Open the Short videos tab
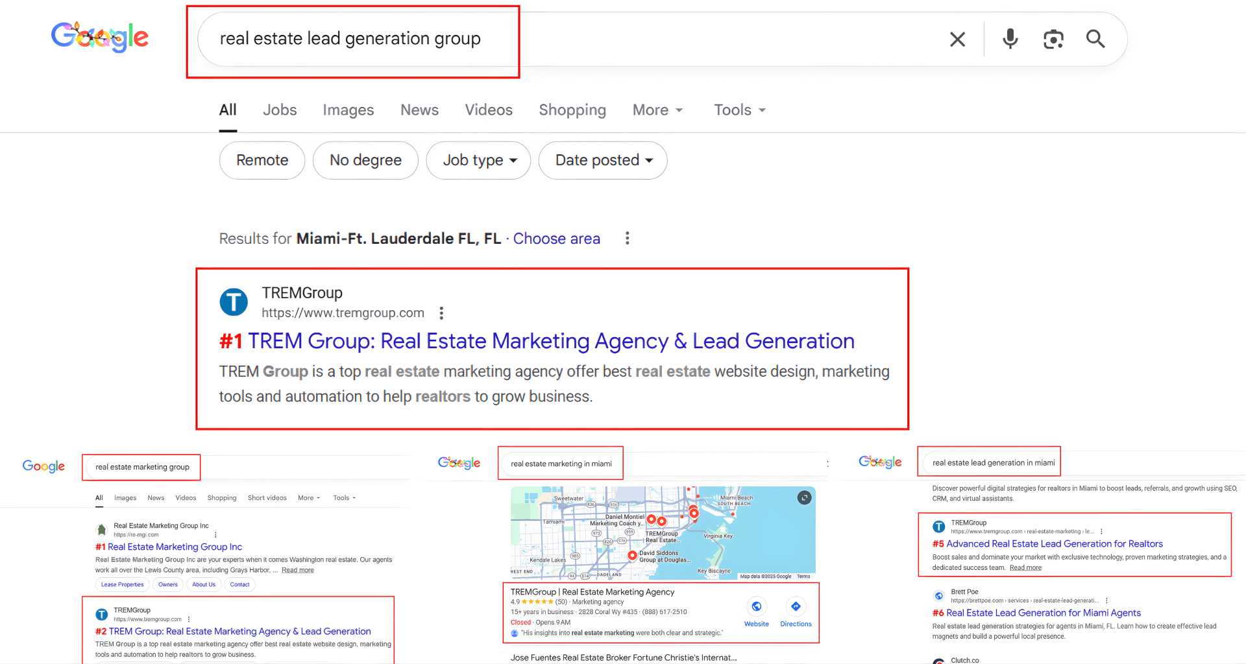 click(267, 498)
